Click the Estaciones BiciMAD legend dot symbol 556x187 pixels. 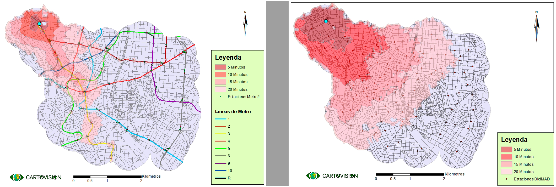click(x=506, y=179)
